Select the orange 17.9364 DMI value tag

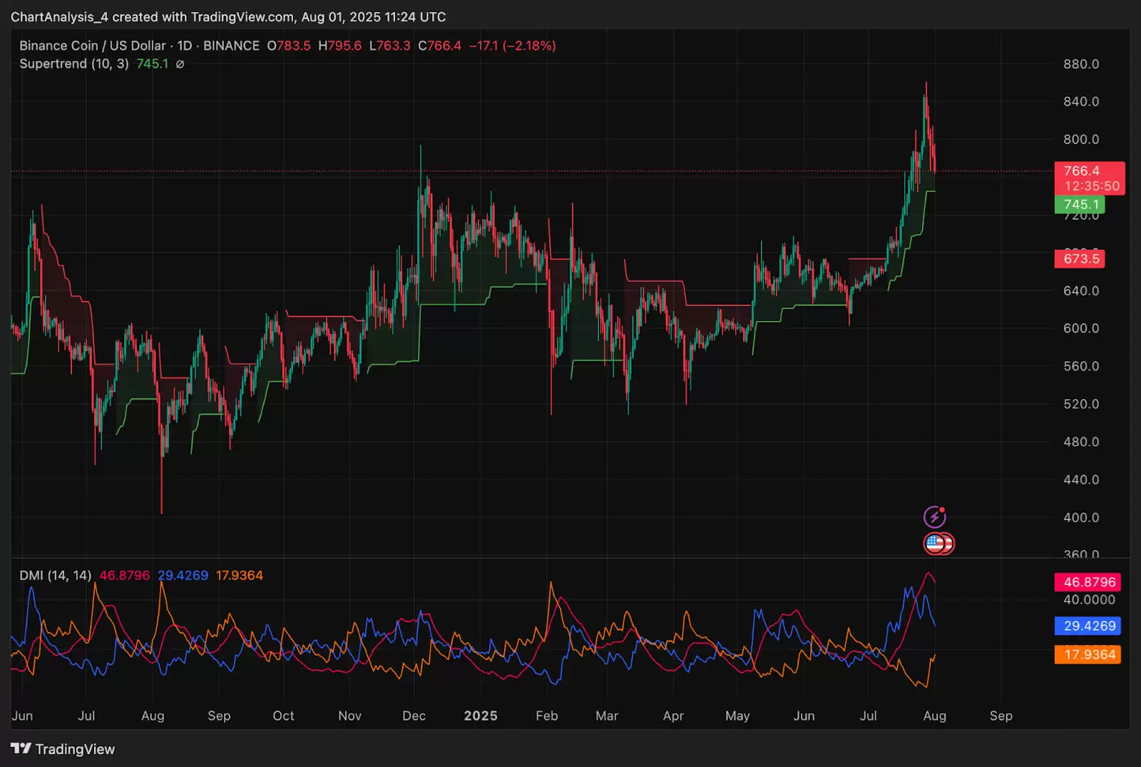1088,654
